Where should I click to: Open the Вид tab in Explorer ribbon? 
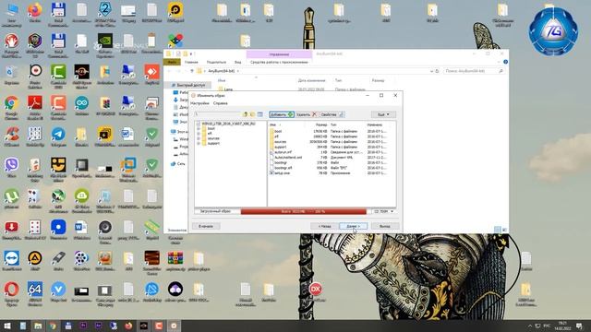[x=238, y=62]
